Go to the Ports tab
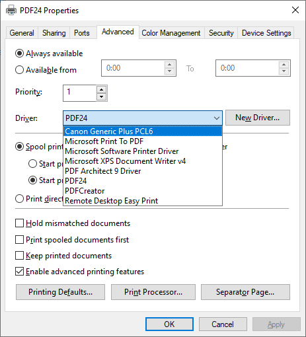This screenshot has height=337, width=306. [82, 33]
